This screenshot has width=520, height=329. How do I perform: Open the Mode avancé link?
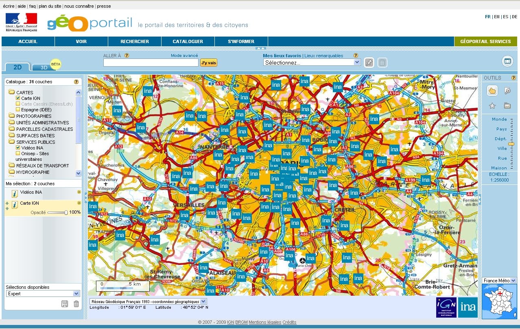click(x=184, y=56)
